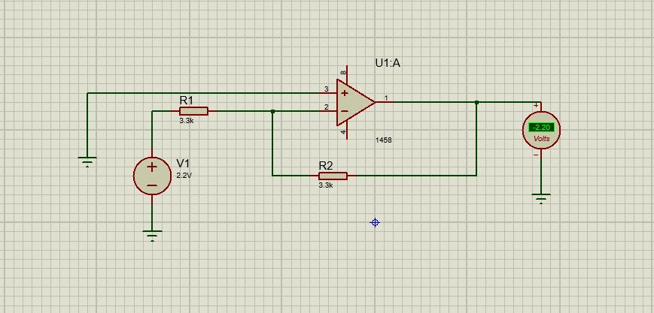This screenshot has height=313, width=654.
Task: Click the -2.20 voltmeter display reading
Action: coord(541,128)
